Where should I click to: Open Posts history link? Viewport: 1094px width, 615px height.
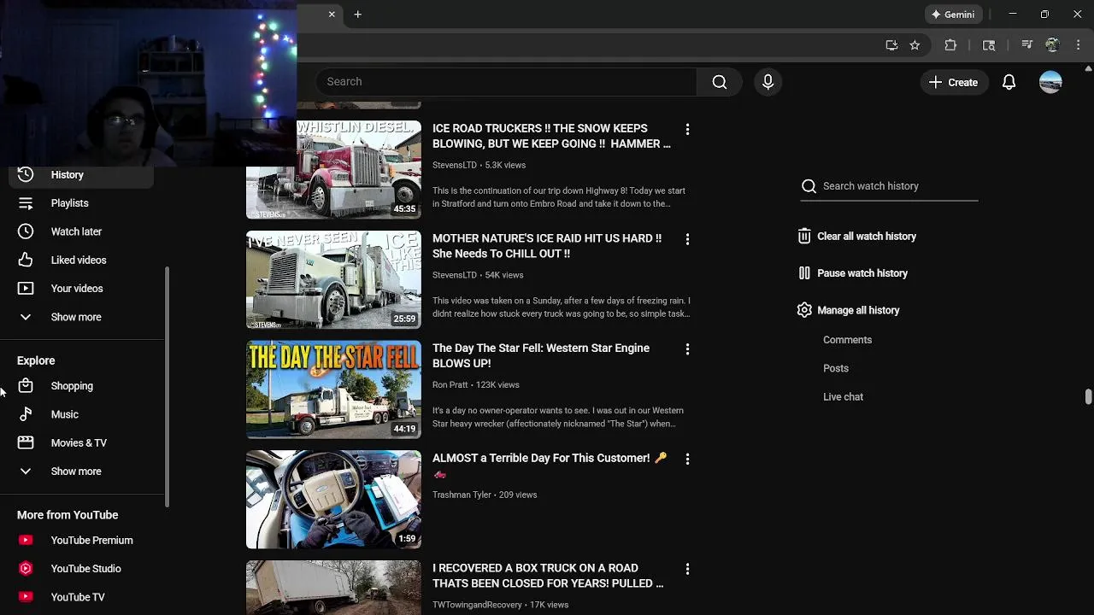click(836, 368)
